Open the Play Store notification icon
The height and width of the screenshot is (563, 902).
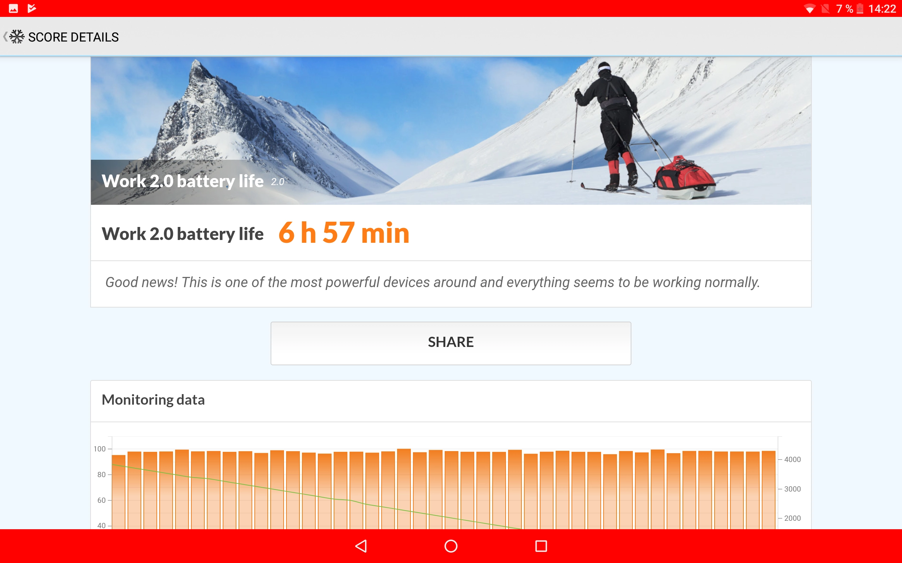(x=32, y=8)
